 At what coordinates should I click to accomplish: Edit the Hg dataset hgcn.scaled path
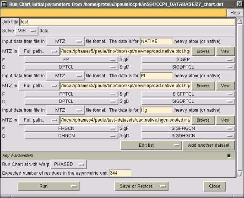125,120
